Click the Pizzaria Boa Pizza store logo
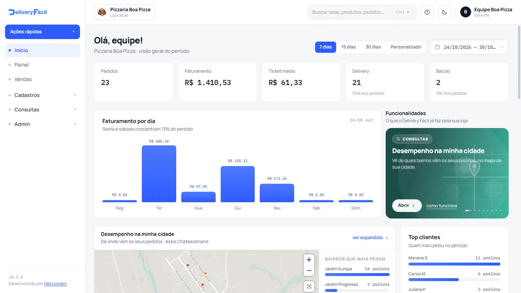 point(102,12)
